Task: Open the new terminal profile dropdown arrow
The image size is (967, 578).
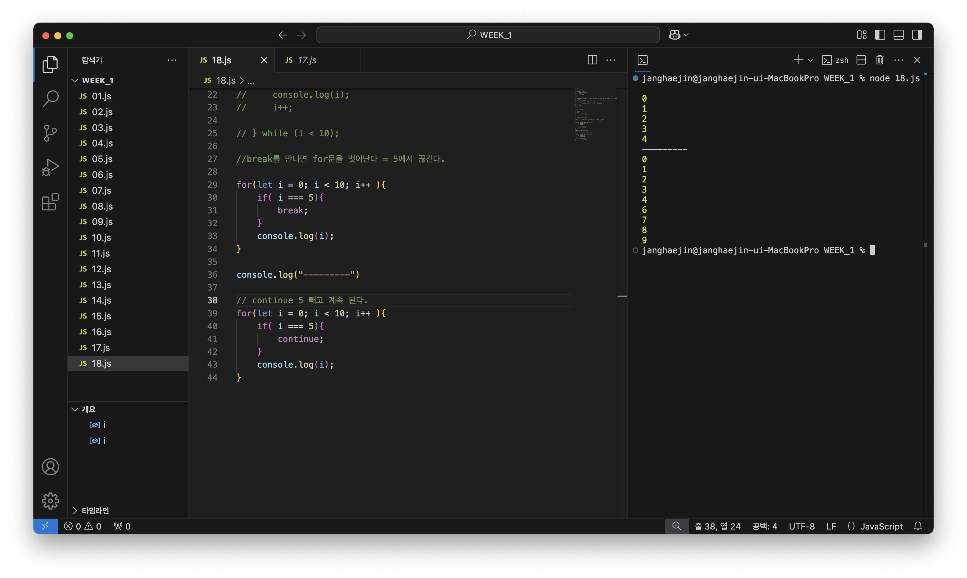Action: tap(811, 60)
